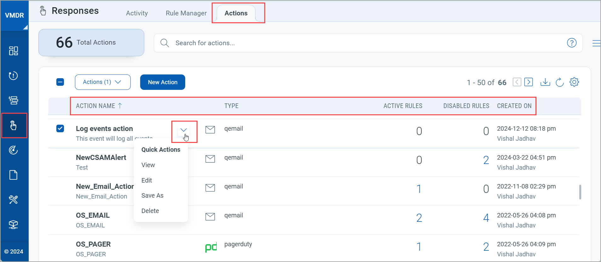Choose Delete in Quick Actions menu
Image resolution: width=601 pixels, height=262 pixels.
[x=150, y=211]
